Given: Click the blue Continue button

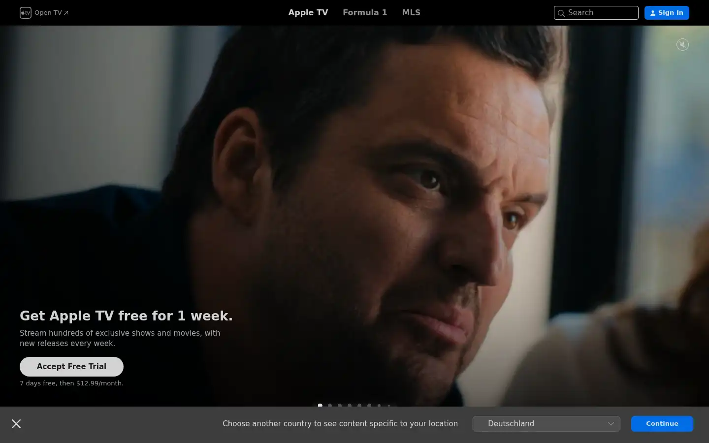Looking at the screenshot, I should (x=662, y=424).
